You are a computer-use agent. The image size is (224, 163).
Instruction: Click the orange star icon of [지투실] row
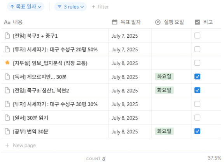click(7, 63)
